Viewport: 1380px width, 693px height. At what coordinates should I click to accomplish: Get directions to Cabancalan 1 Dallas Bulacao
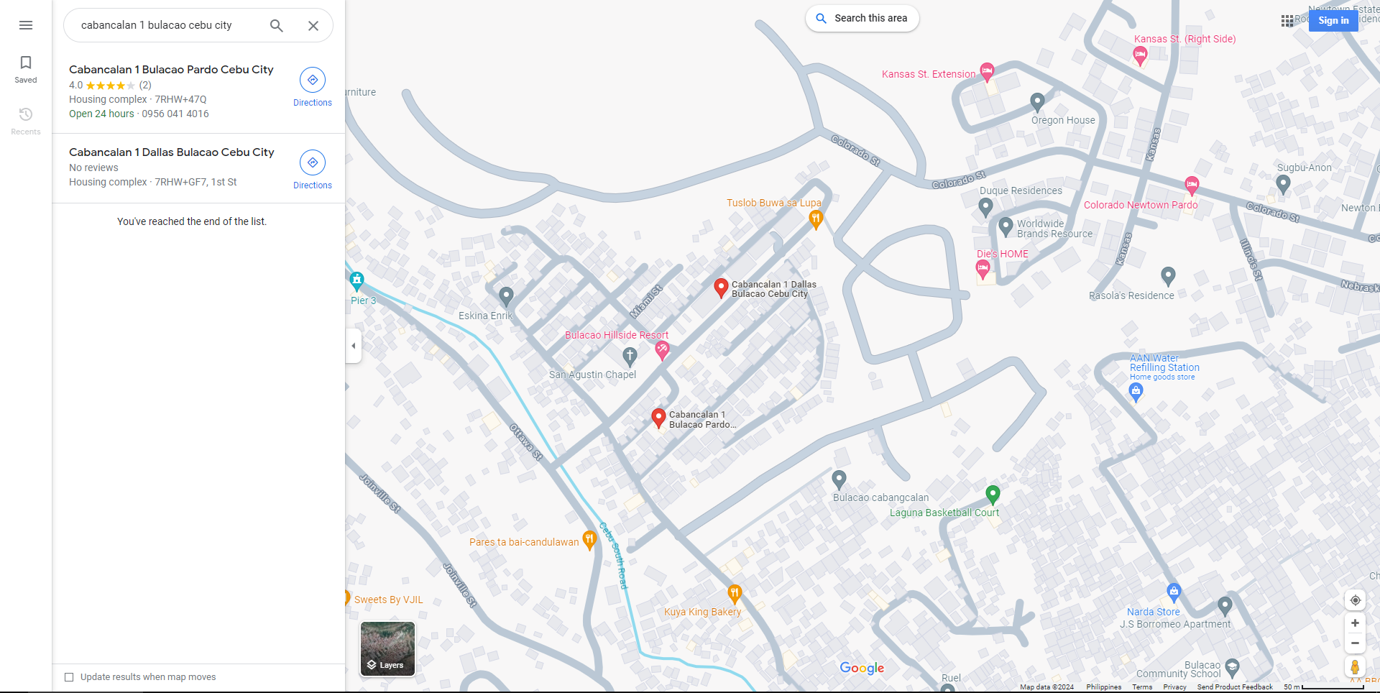click(x=313, y=170)
